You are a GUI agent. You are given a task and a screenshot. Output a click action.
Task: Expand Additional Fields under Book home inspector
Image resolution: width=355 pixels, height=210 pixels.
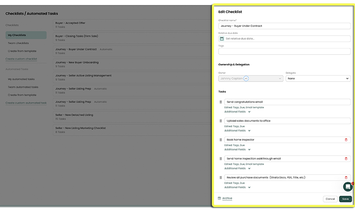click(237, 150)
